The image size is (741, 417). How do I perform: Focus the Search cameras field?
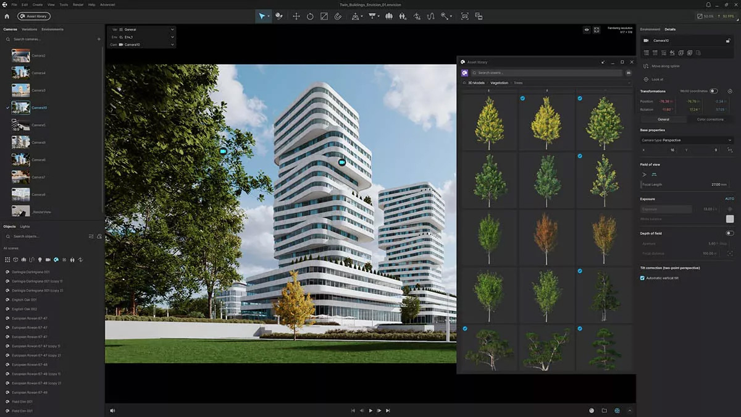(x=49, y=39)
